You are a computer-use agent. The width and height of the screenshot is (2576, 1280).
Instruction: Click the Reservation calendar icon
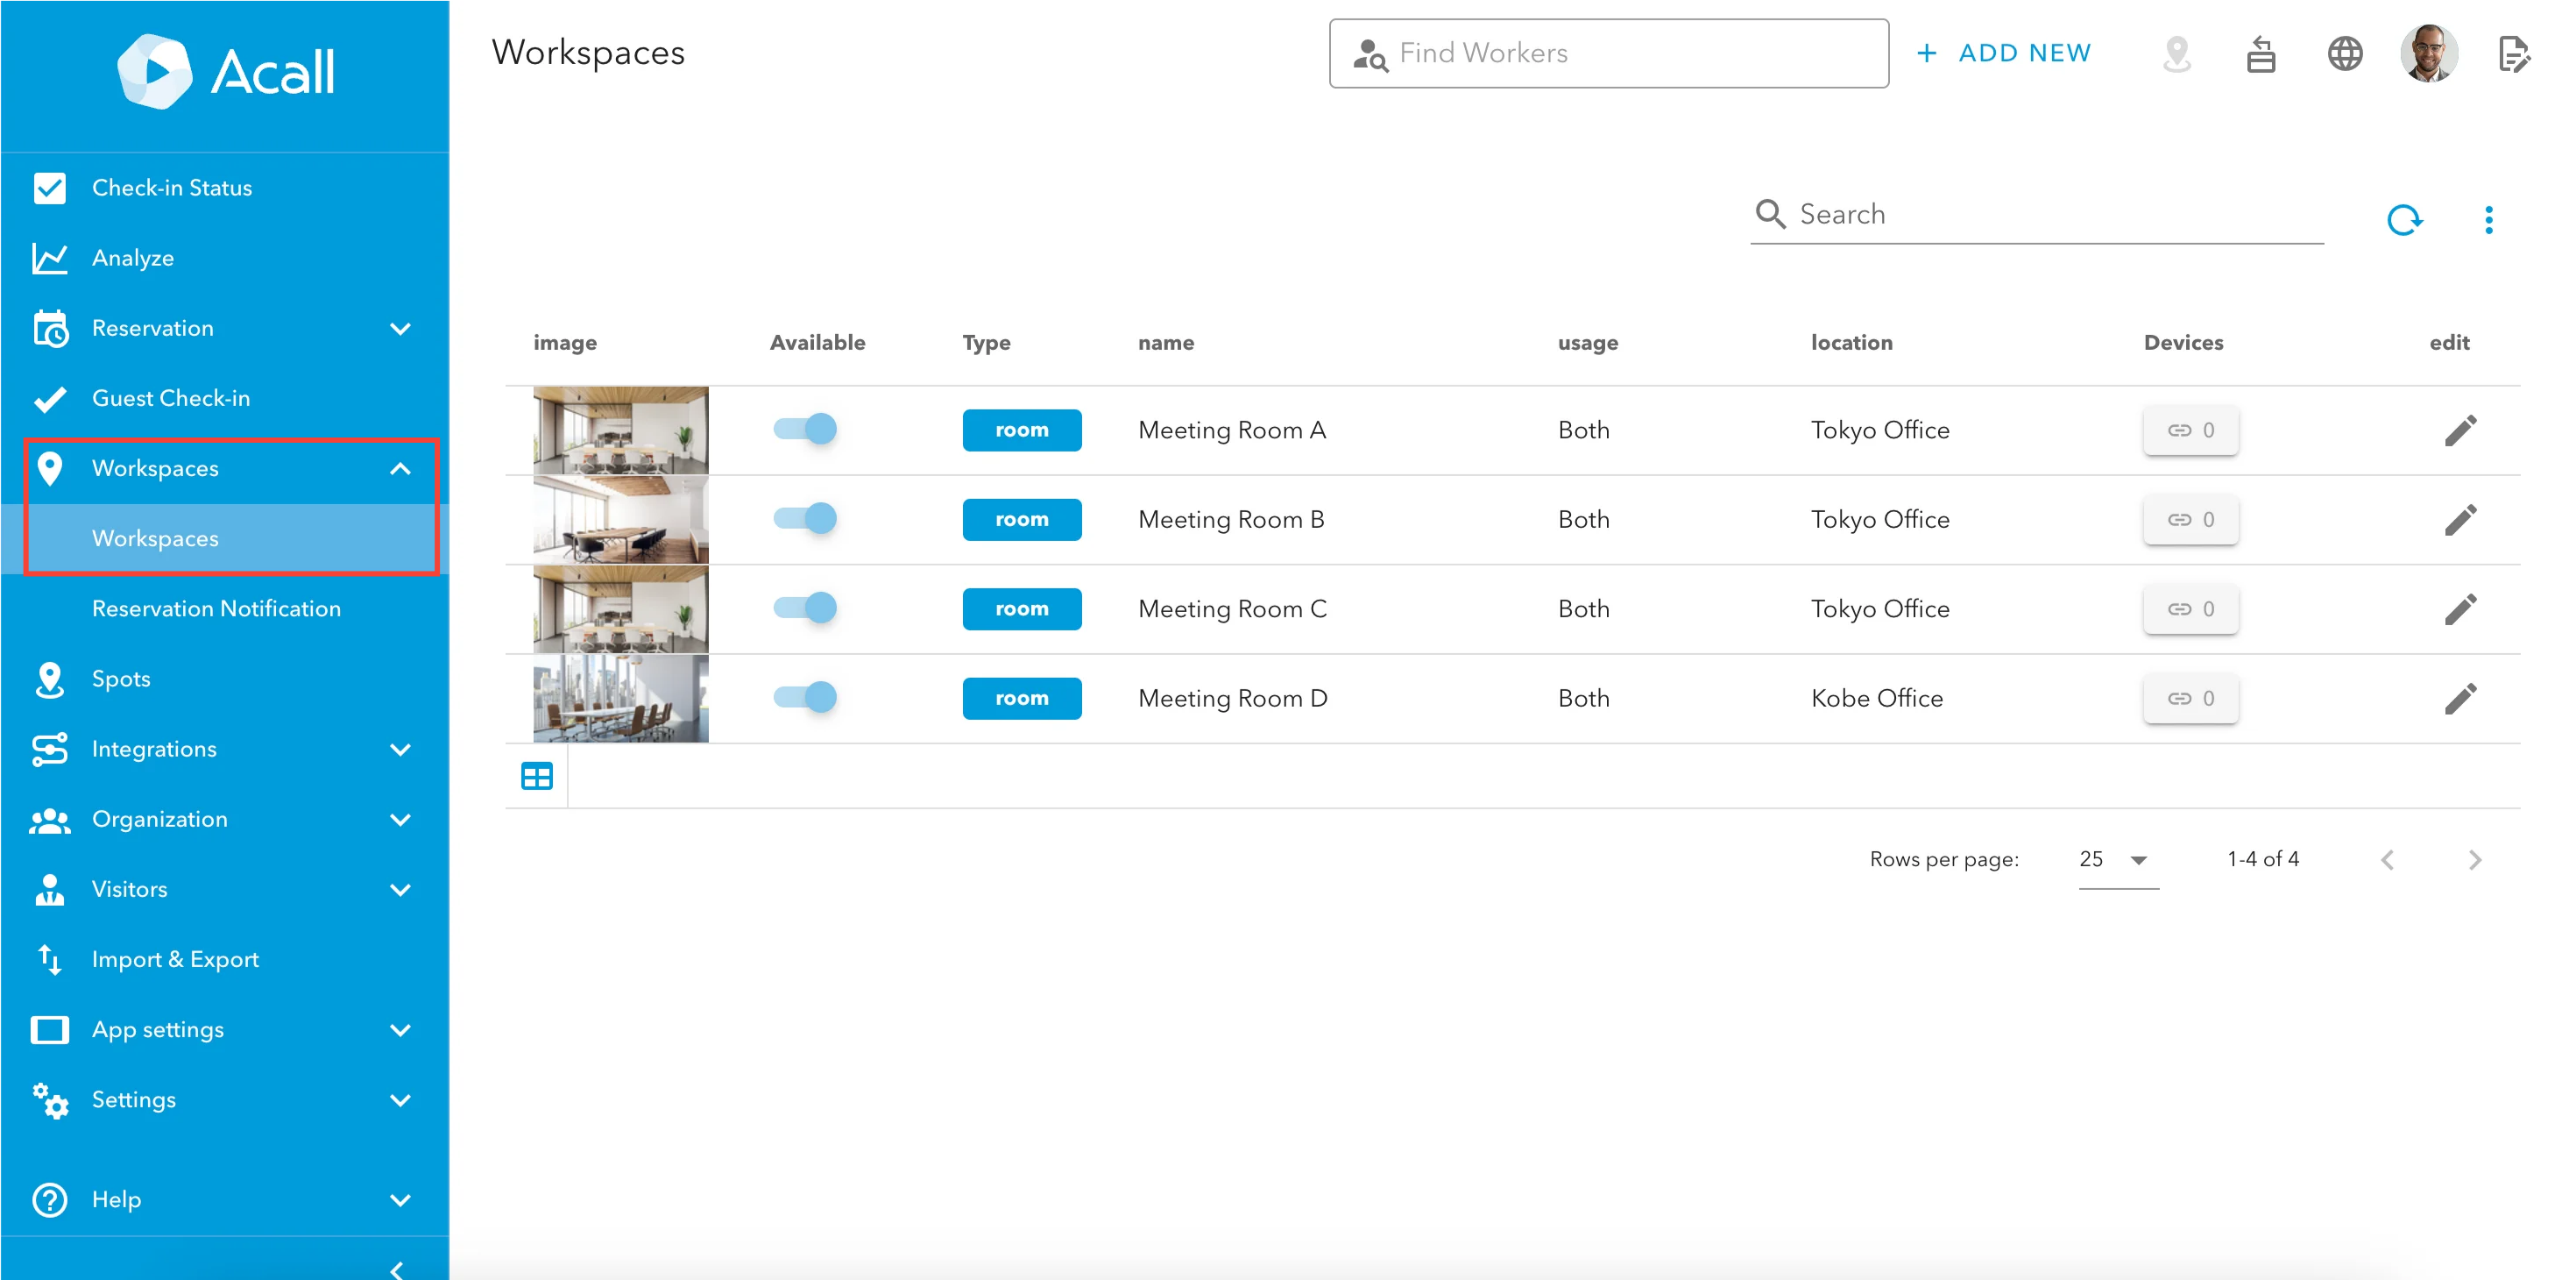click(50, 328)
